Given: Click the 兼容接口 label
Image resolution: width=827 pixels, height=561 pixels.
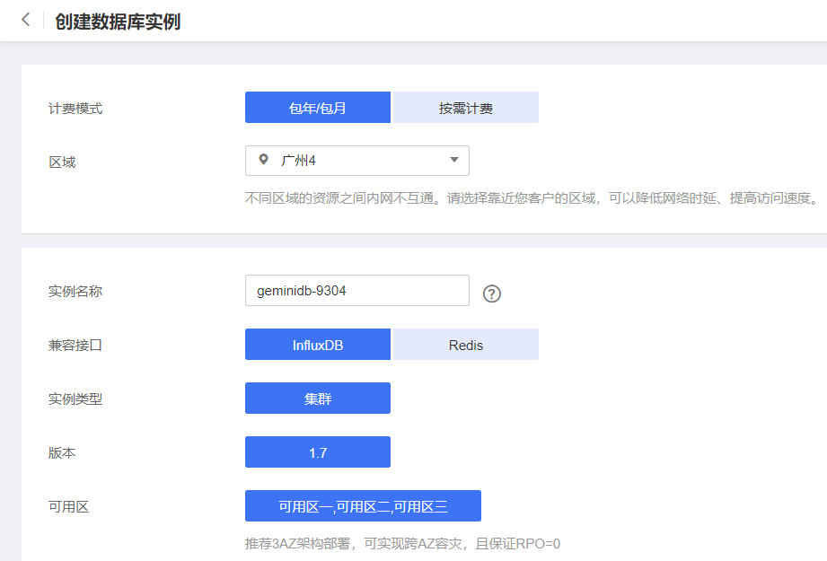Looking at the screenshot, I should (75, 346).
